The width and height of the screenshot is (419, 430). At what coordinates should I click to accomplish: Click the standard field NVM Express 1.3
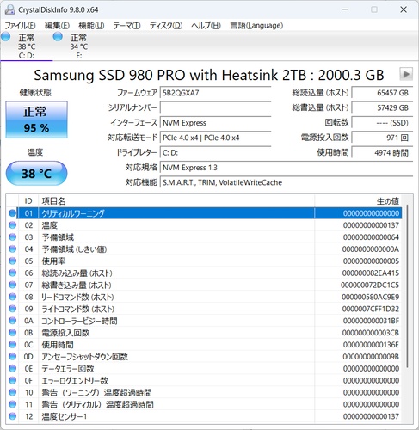[287, 168]
